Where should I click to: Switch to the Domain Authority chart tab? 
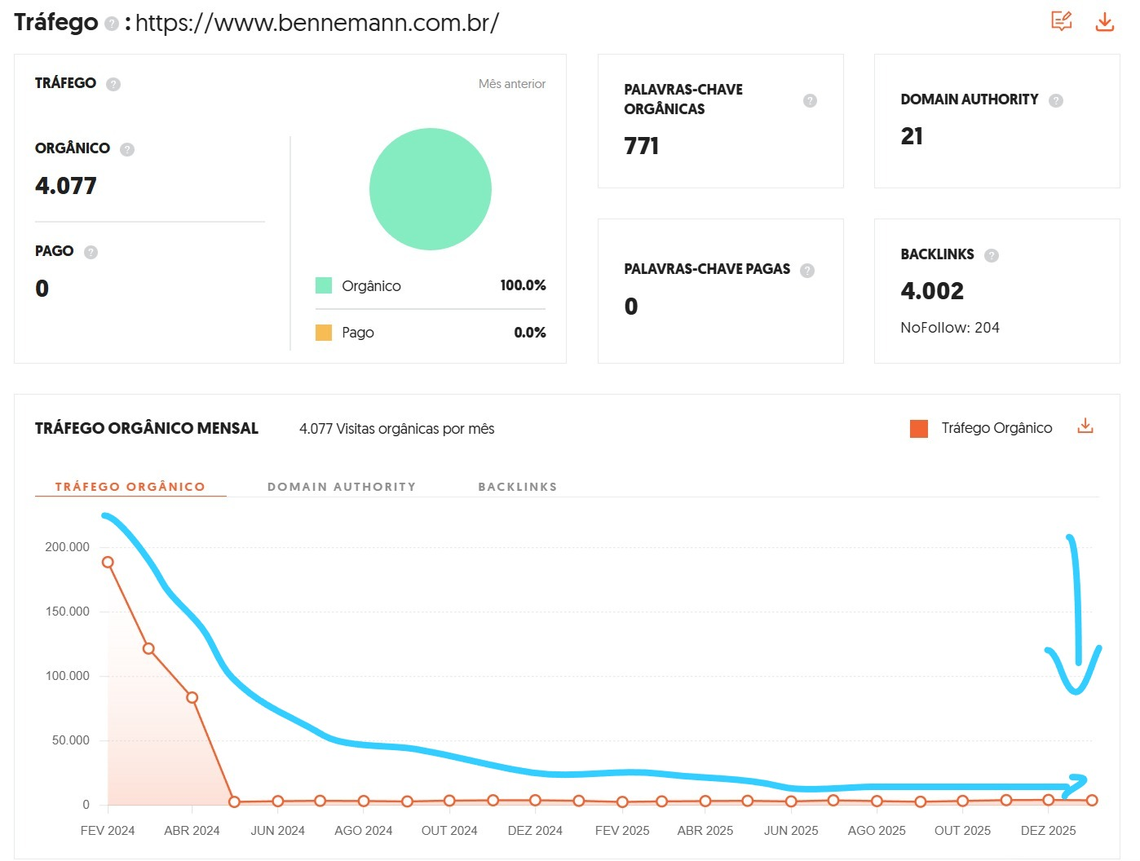(x=342, y=486)
